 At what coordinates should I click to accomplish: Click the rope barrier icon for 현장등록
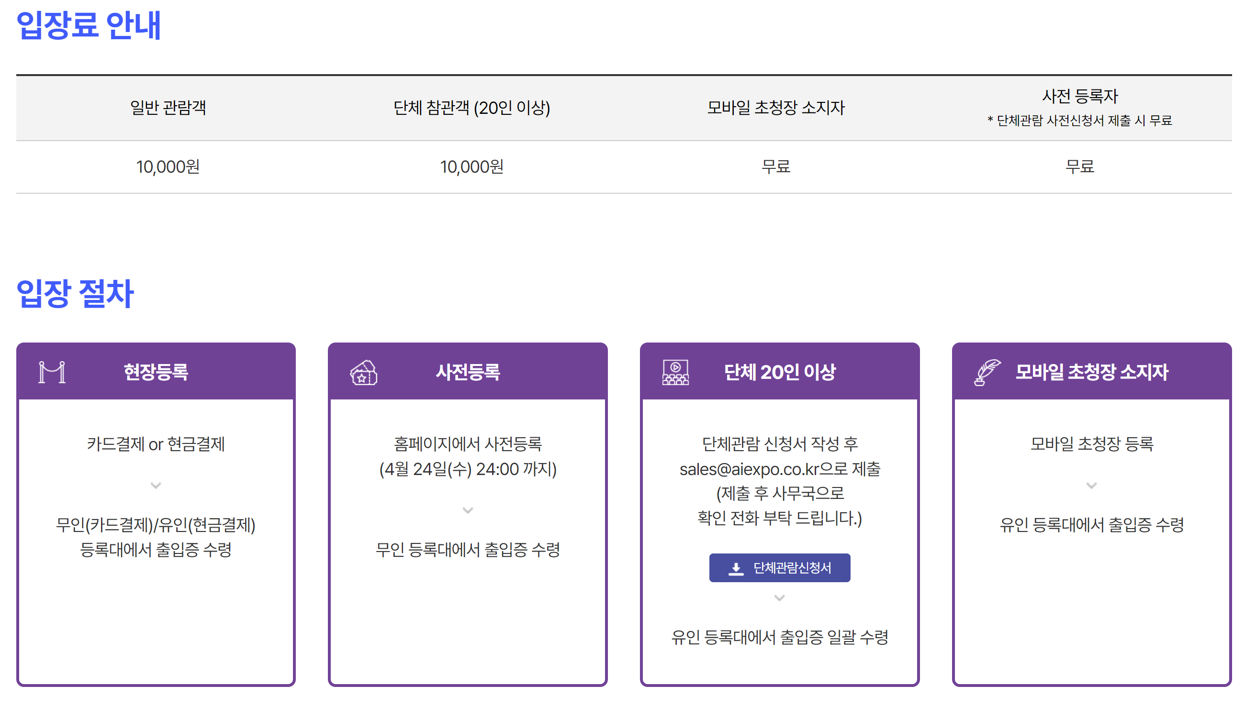pos(52,372)
